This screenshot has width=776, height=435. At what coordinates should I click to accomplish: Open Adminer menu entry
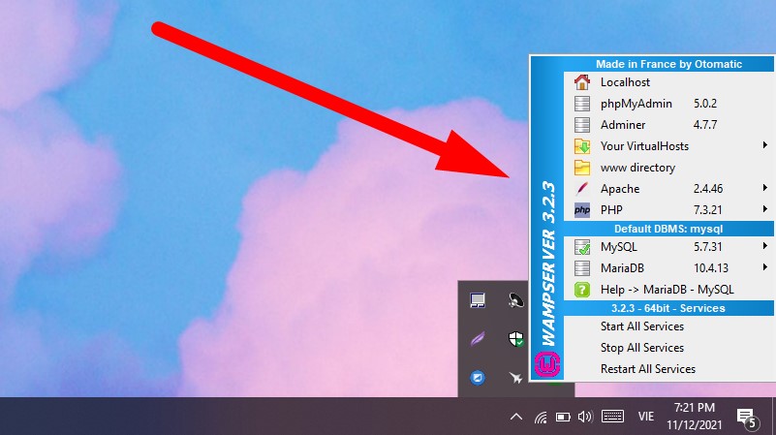669,125
